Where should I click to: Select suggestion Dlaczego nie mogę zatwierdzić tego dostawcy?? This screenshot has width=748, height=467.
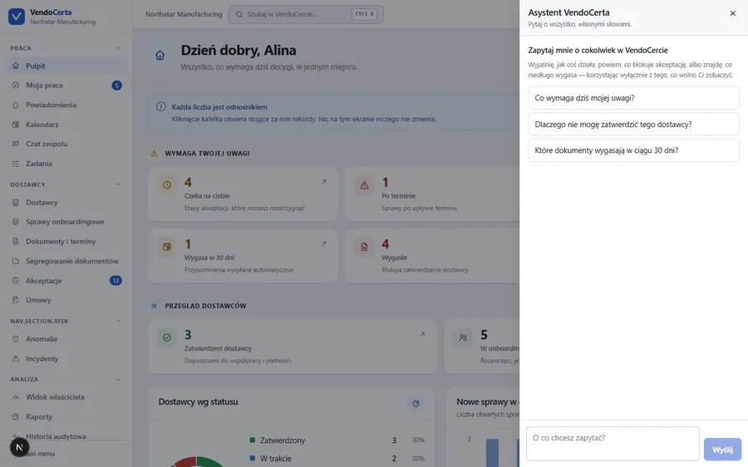coord(633,124)
